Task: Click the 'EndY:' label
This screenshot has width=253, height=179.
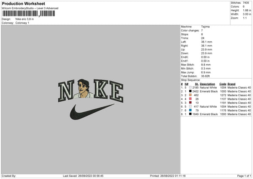Action: pos(185,61)
